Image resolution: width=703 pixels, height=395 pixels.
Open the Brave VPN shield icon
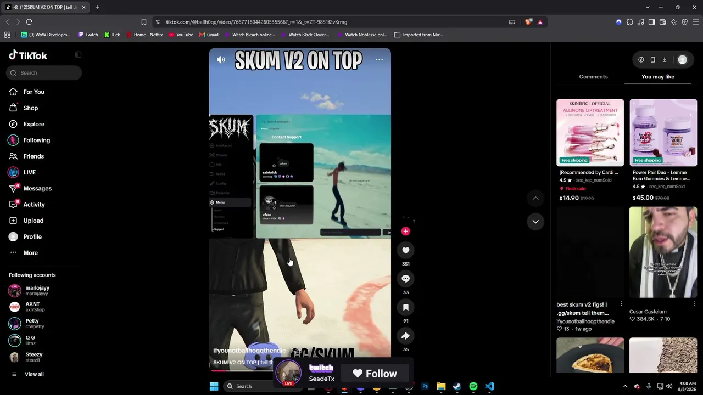[684, 22]
